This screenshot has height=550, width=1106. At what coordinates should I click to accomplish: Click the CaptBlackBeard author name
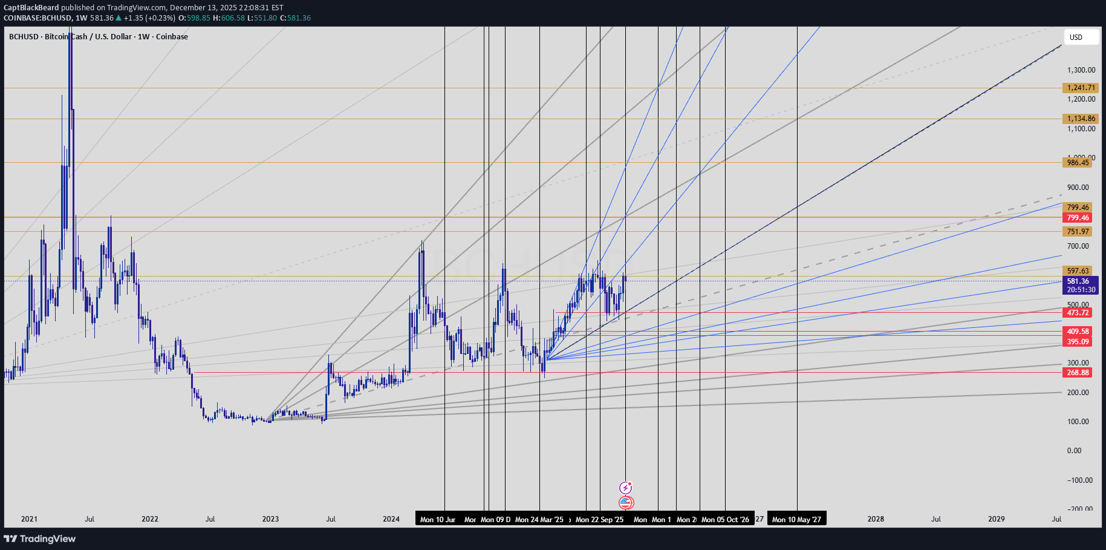click(31, 8)
